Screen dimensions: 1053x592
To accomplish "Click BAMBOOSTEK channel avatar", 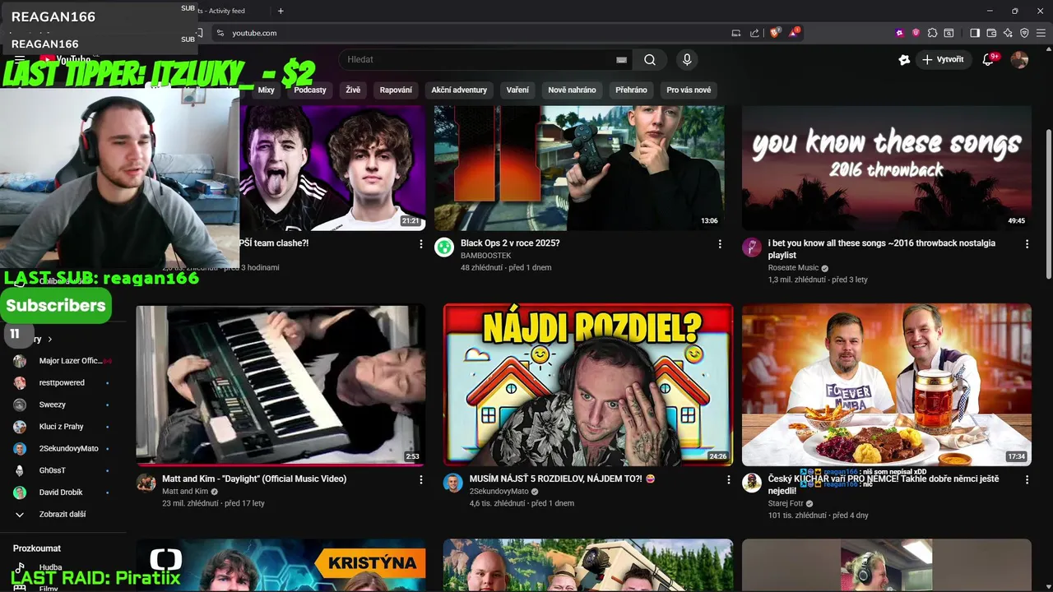I will click(444, 247).
